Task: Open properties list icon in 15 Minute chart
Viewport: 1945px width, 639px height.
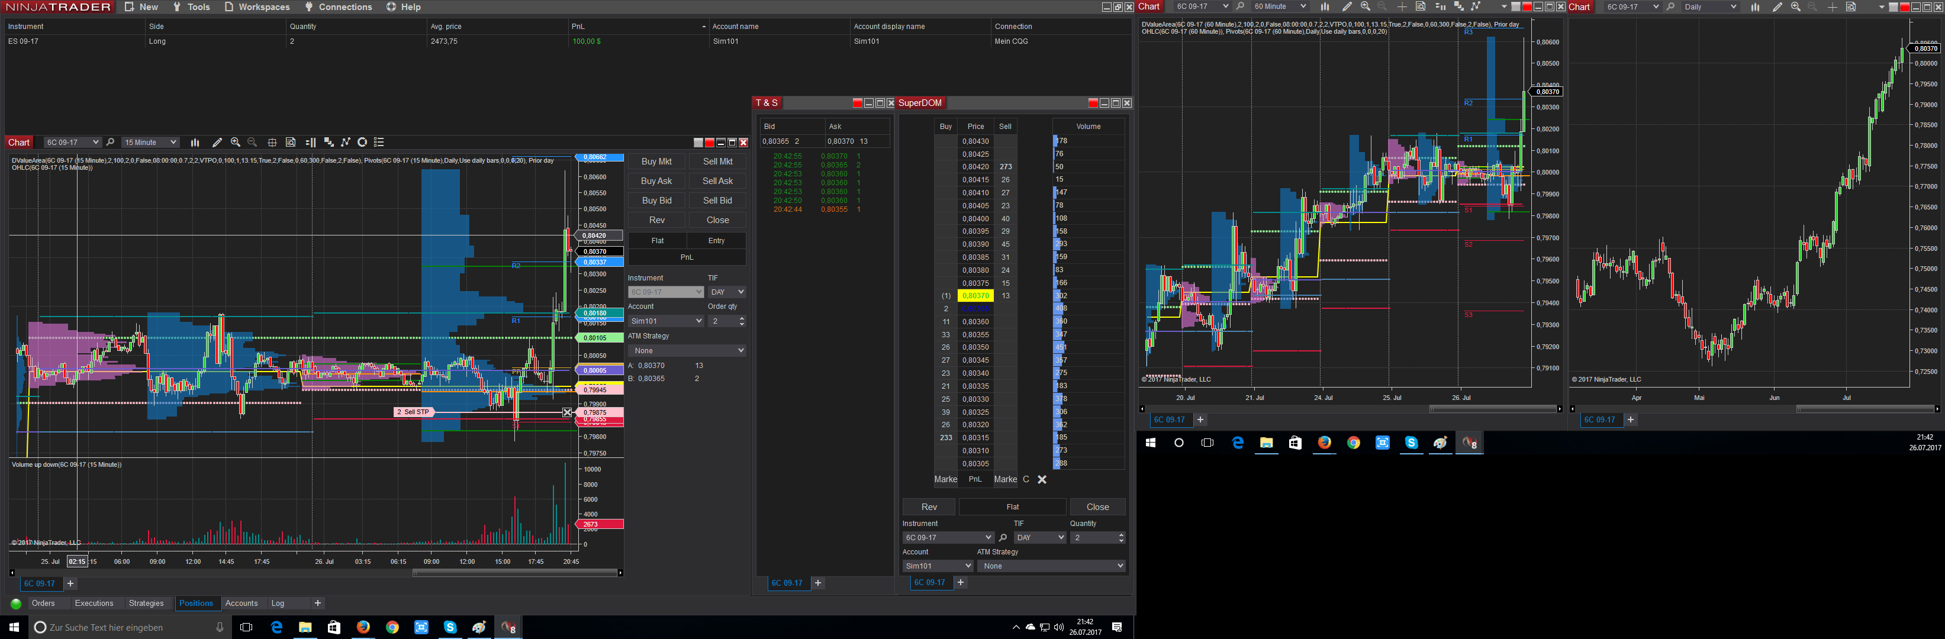Action: click(379, 143)
